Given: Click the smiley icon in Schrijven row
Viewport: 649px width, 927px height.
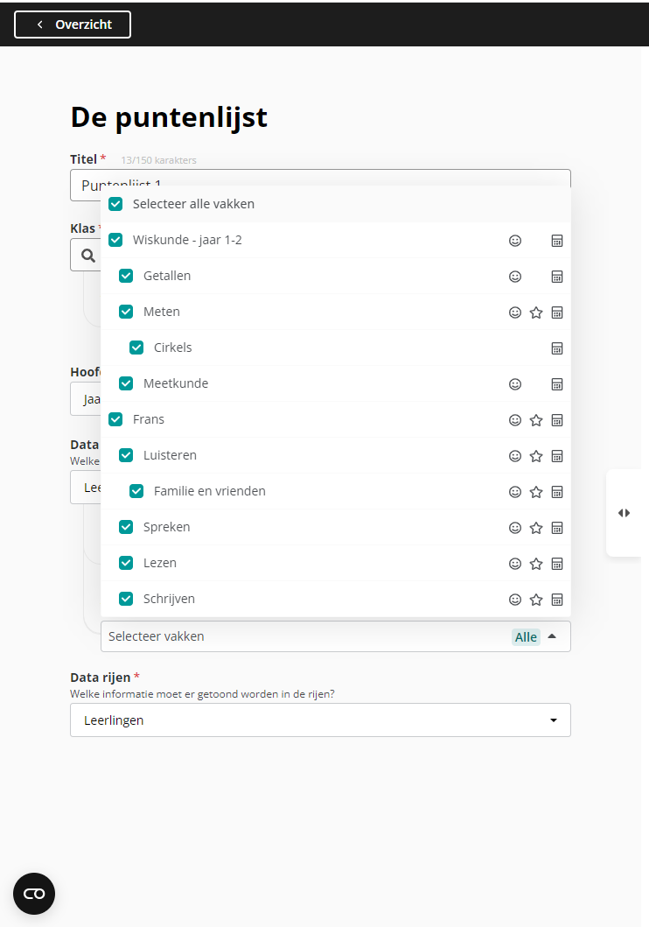Looking at the screenshot, I should [515, 600].
